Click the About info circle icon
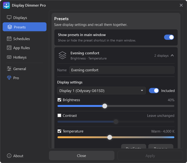 tap(9, 156)
